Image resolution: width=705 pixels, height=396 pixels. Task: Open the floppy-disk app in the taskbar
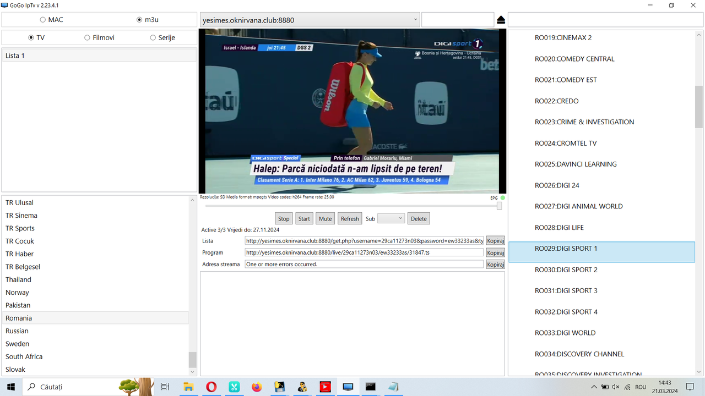(279, 387)
